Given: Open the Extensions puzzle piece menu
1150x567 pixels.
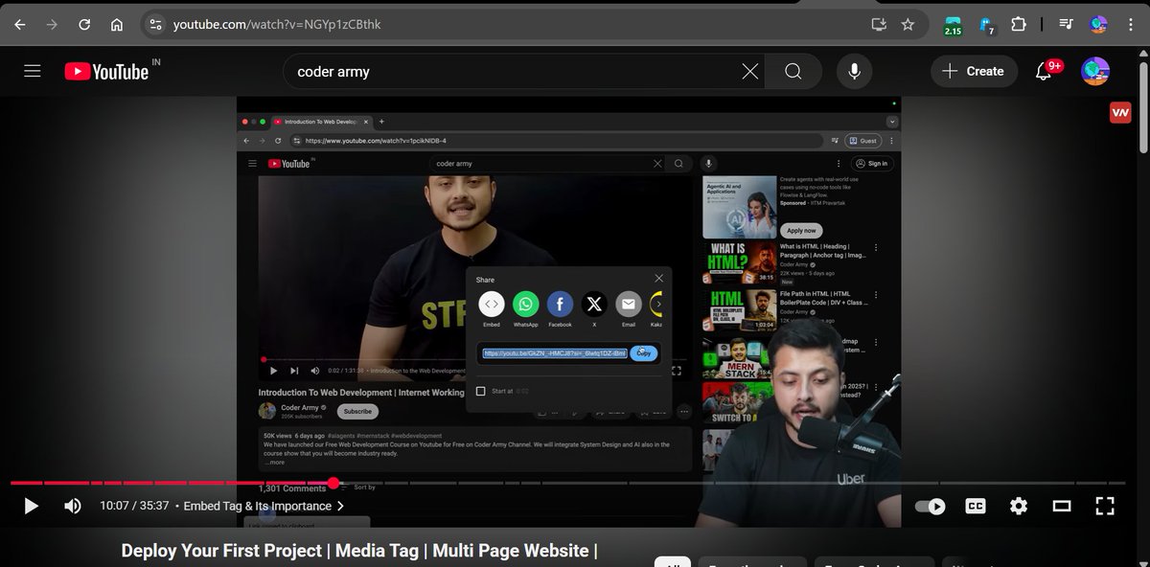Looking at the screenshot, I should click(x=1019, y=25).
